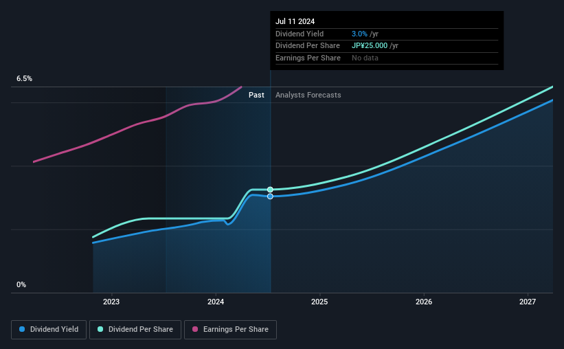Toggle the Dividend Yield legend button
564x349 pixels.
(x=49, y=330)
